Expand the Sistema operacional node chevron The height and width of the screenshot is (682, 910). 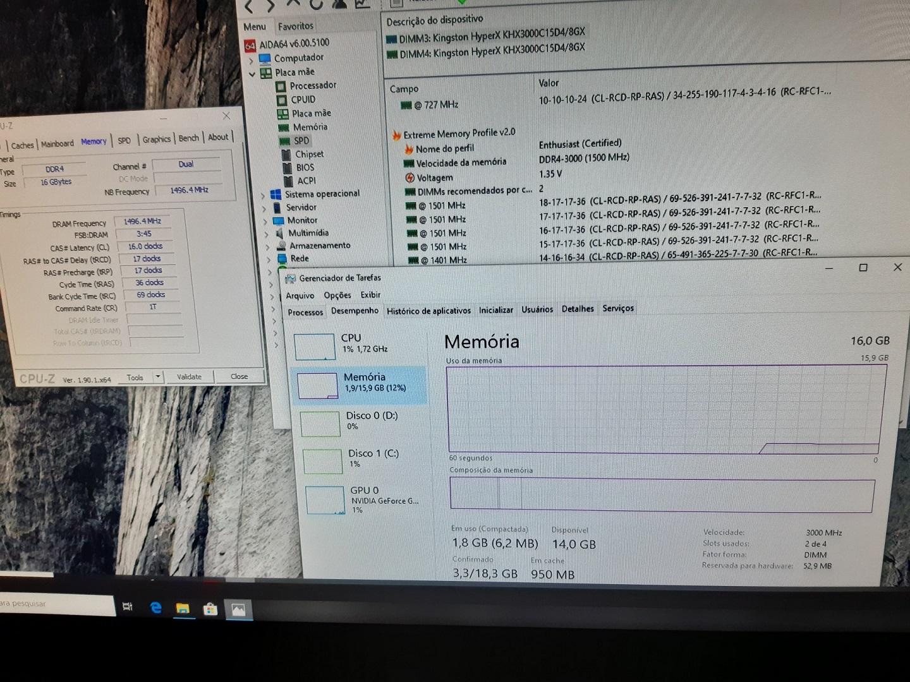point(264,196)
